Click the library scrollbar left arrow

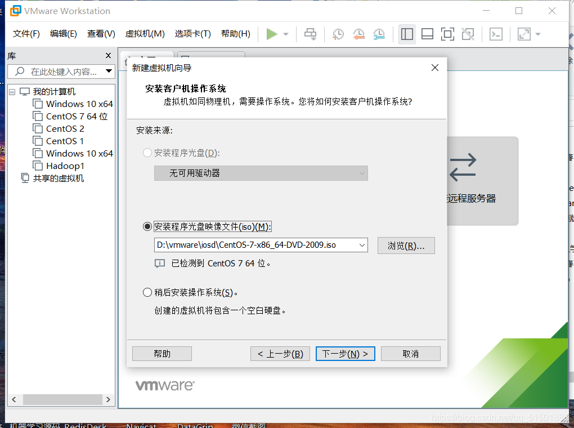[x=14, y=399]
